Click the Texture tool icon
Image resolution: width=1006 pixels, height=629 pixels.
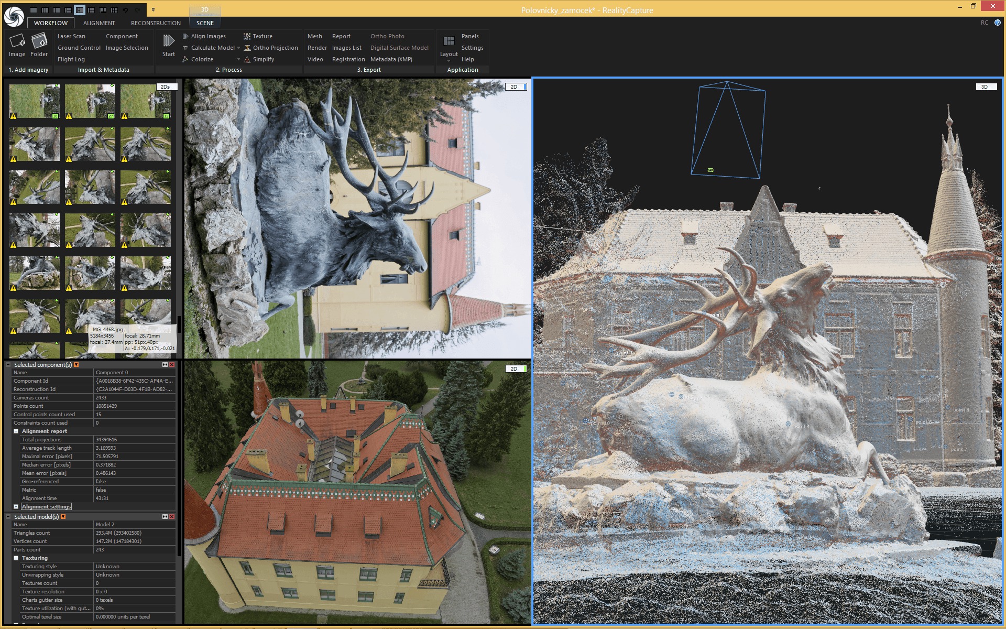(x=247, y=36)
